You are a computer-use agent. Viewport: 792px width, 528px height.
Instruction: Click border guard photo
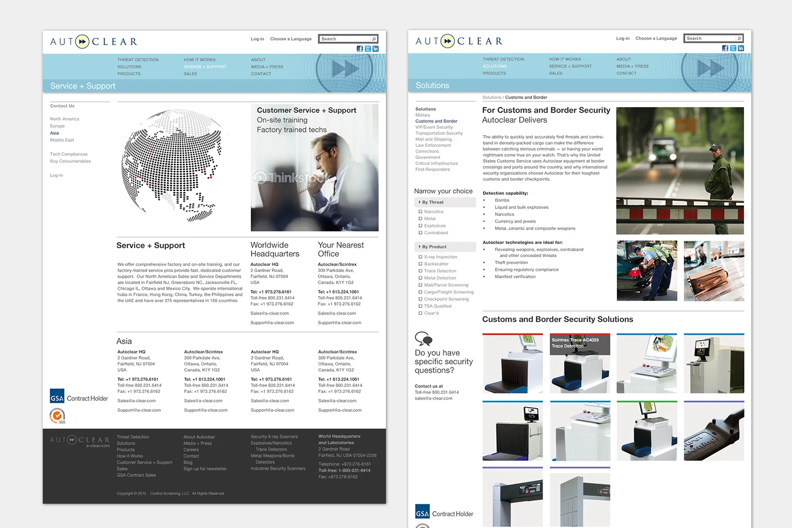coord(680,171)
